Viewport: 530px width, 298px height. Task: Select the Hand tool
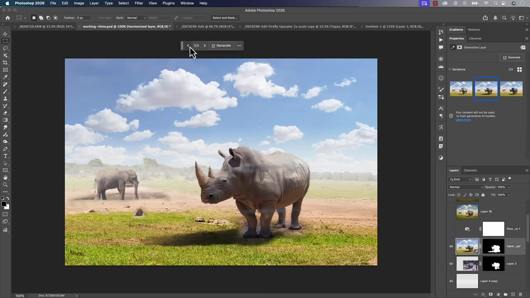(x=5, y=178)
